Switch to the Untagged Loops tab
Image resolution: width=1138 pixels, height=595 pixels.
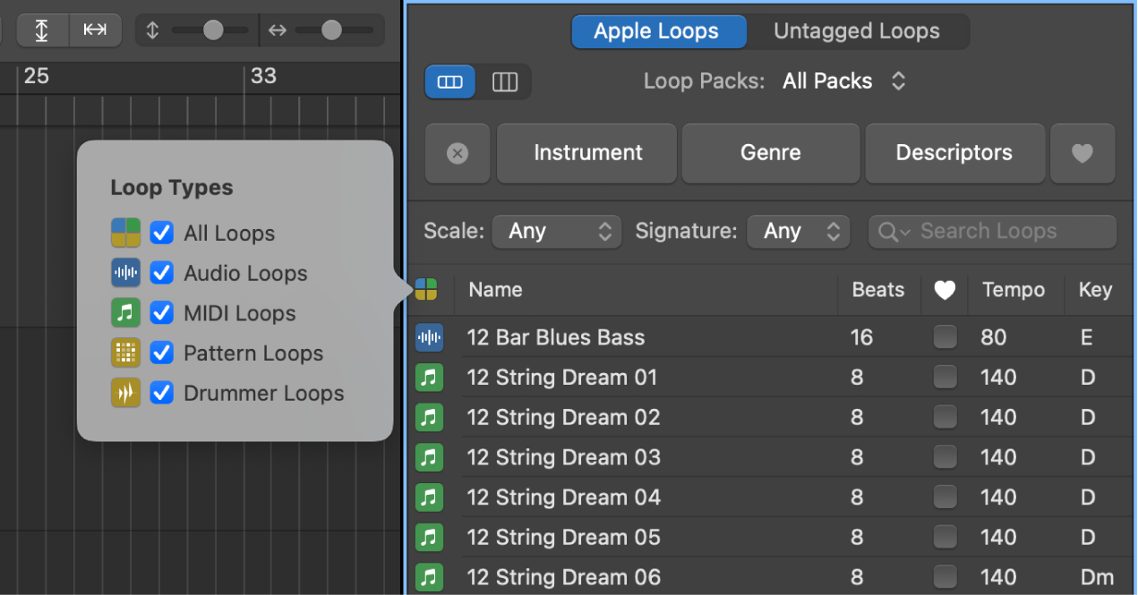[856, 31]
